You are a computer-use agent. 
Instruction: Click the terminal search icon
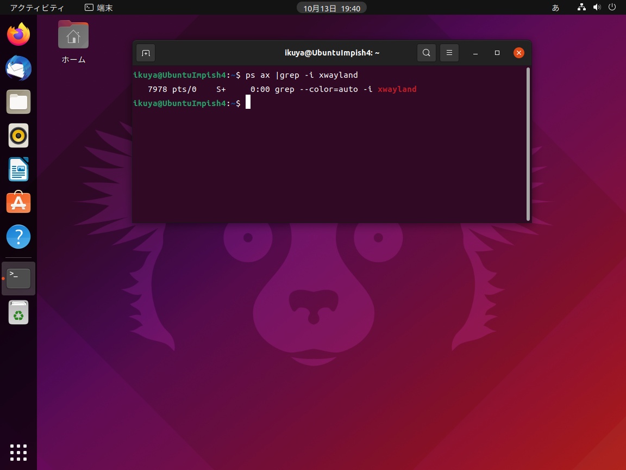pyautogui.click(x=427, y=53)
